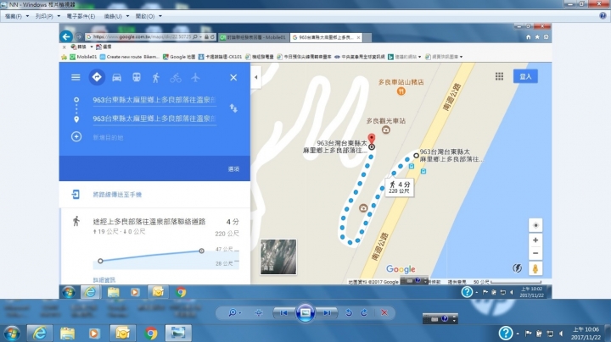Play the slideshow
Viewport: 611px width, 342px height.
coord(305,313)
